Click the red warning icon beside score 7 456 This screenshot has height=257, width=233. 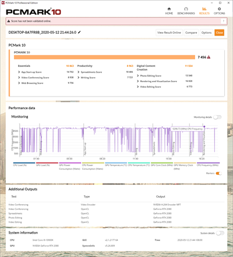209,57
